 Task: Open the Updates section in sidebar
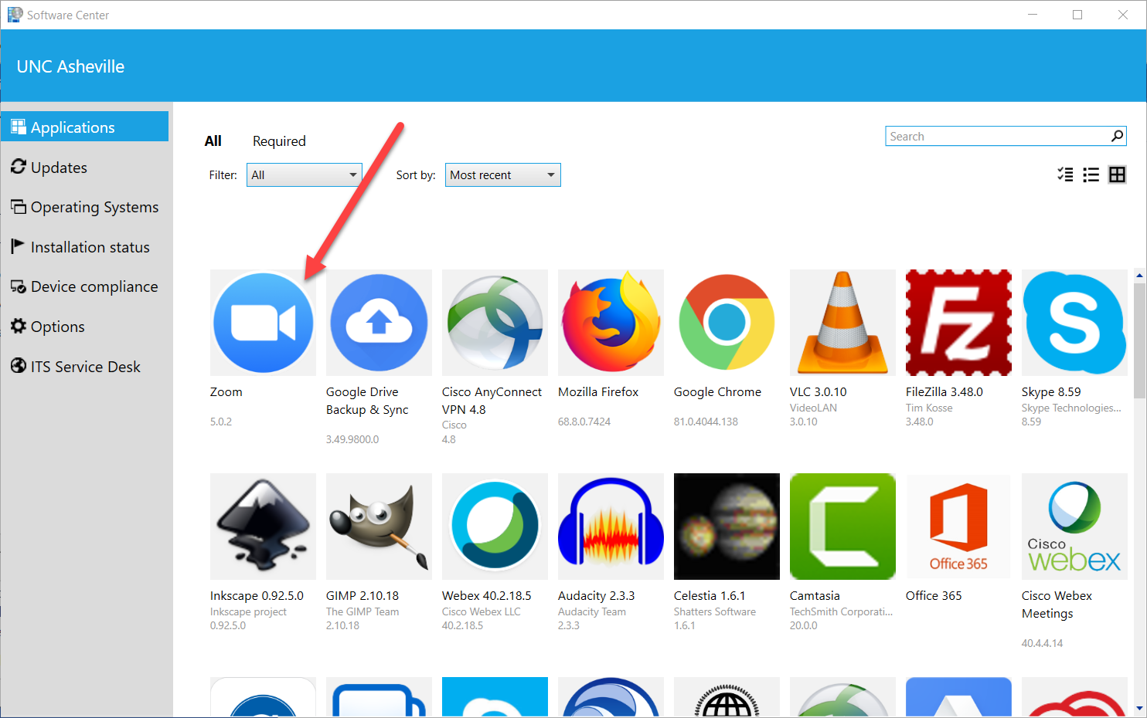59,168
